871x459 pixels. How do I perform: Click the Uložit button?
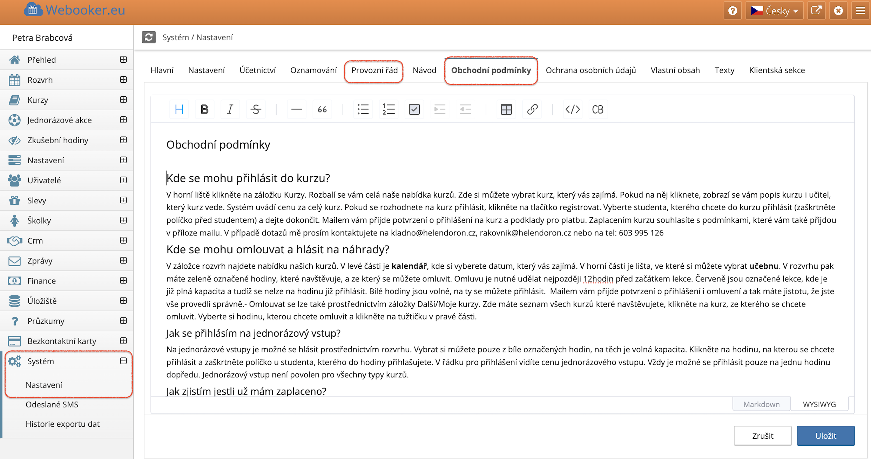(x=825, y=436)
